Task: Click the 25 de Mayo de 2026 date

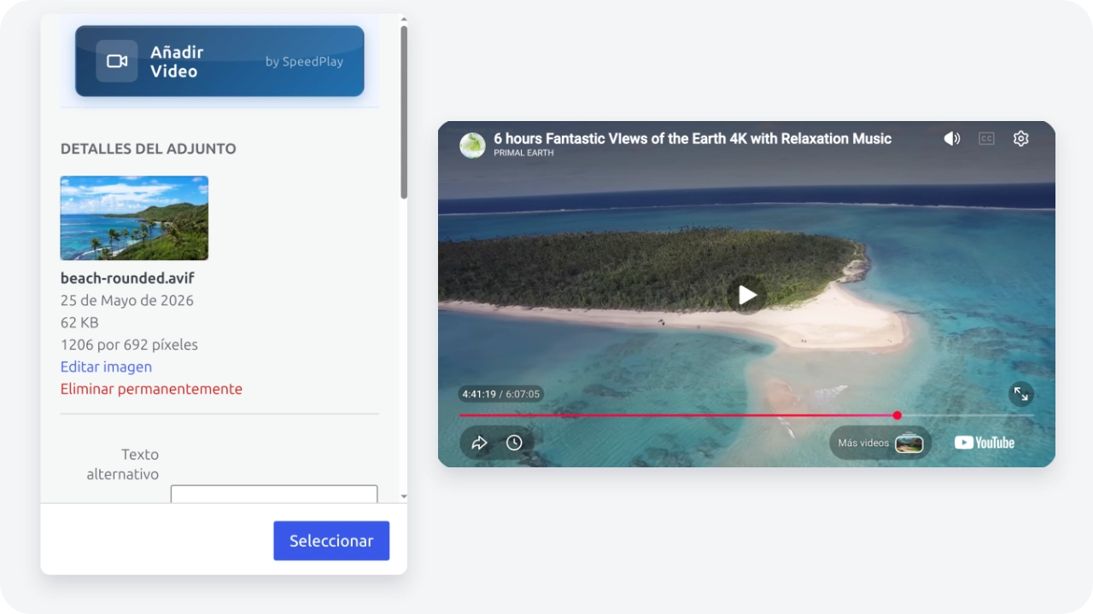Action: [127, 300]
